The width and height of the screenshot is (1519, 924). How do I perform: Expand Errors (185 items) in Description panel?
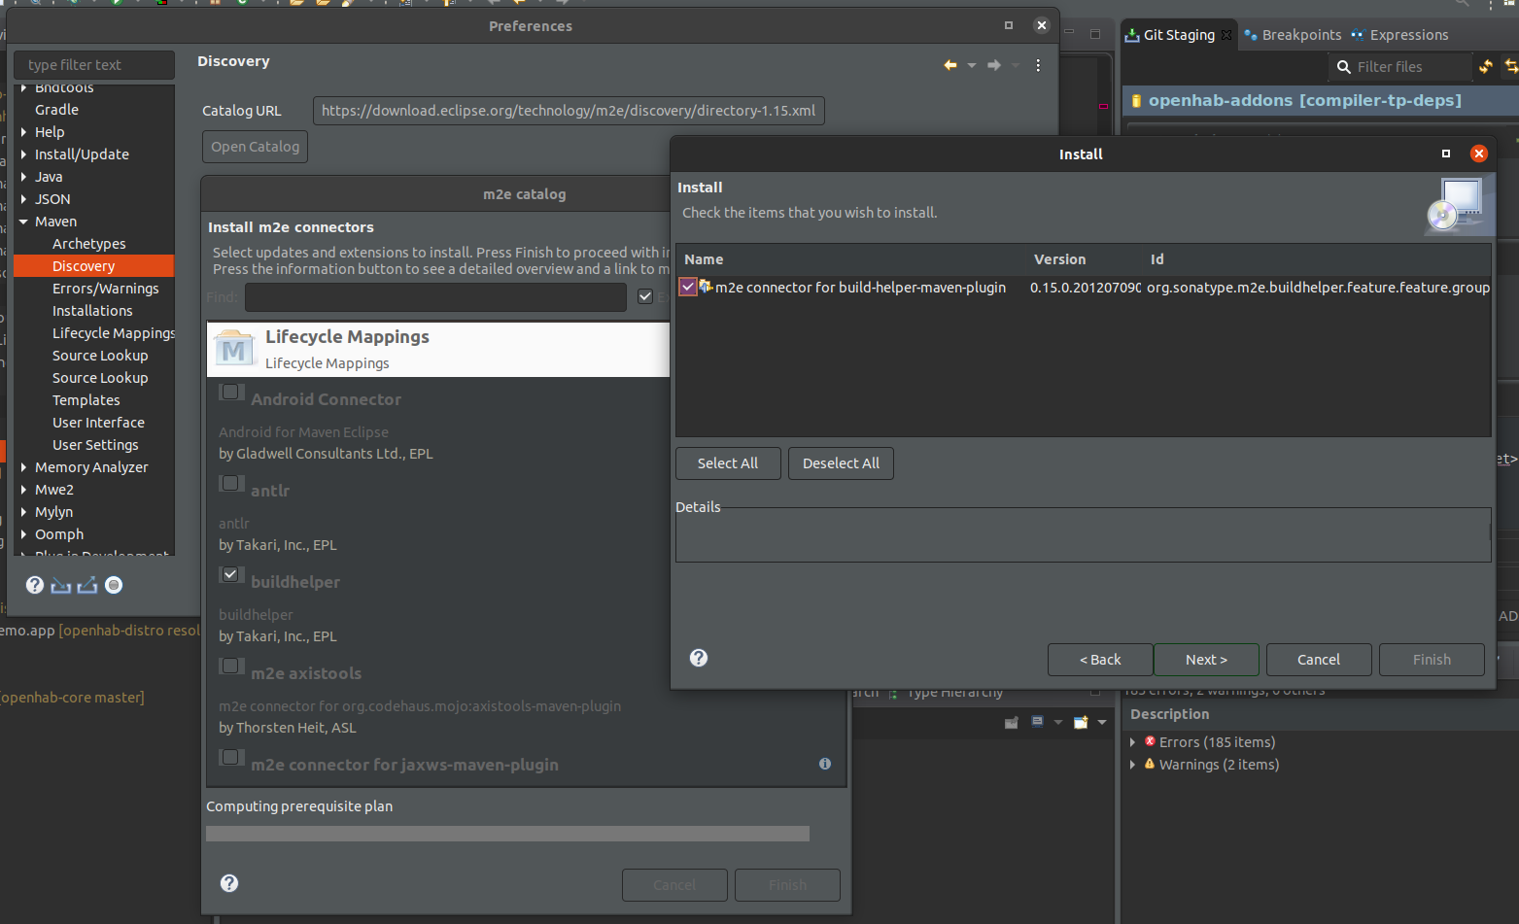[x=1132, y=741]
